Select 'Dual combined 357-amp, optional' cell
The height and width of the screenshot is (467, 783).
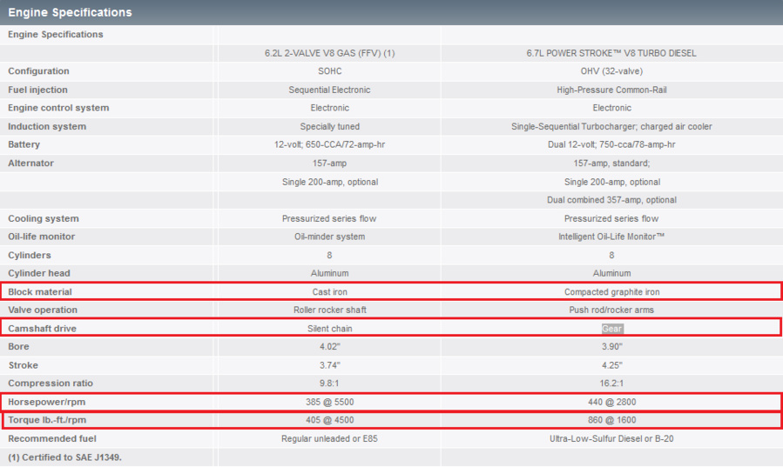point(611,200)
